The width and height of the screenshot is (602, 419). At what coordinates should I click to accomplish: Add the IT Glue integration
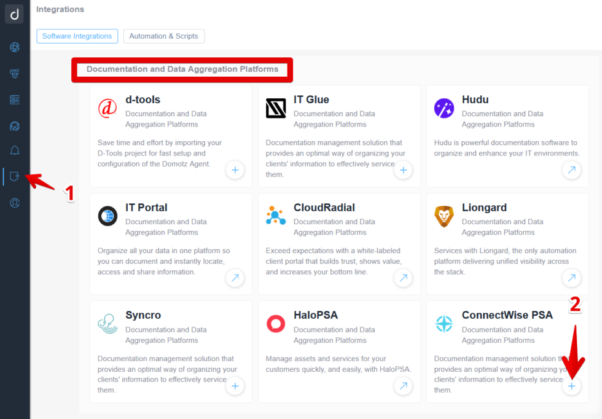(403, 170)
